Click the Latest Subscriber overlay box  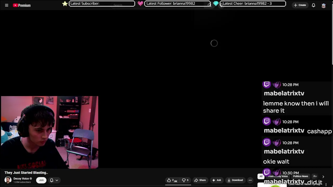click(x=102, y=4)
